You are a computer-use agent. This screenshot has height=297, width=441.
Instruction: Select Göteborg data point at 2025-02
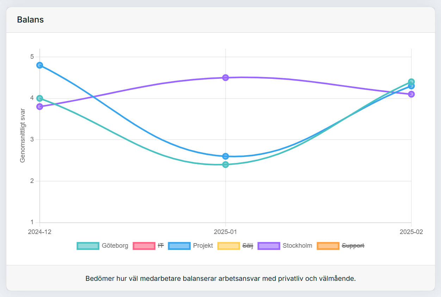click(x=411, y=82)
